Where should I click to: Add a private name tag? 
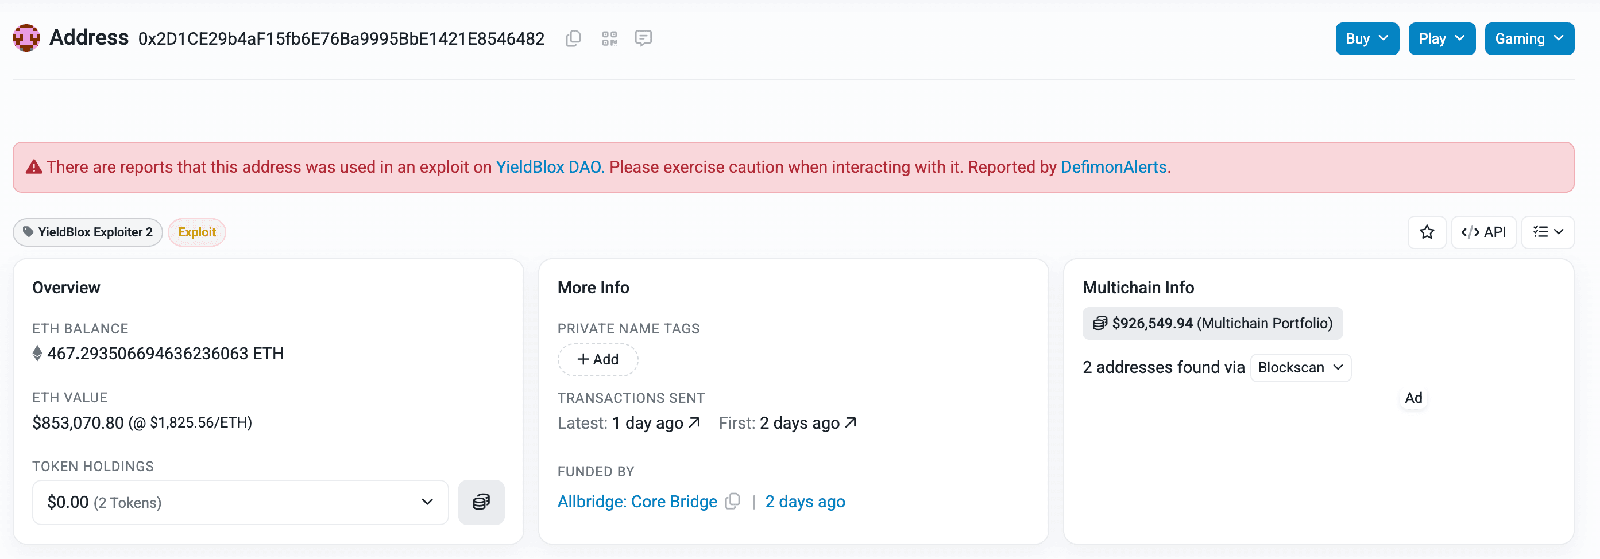(597, 359)
